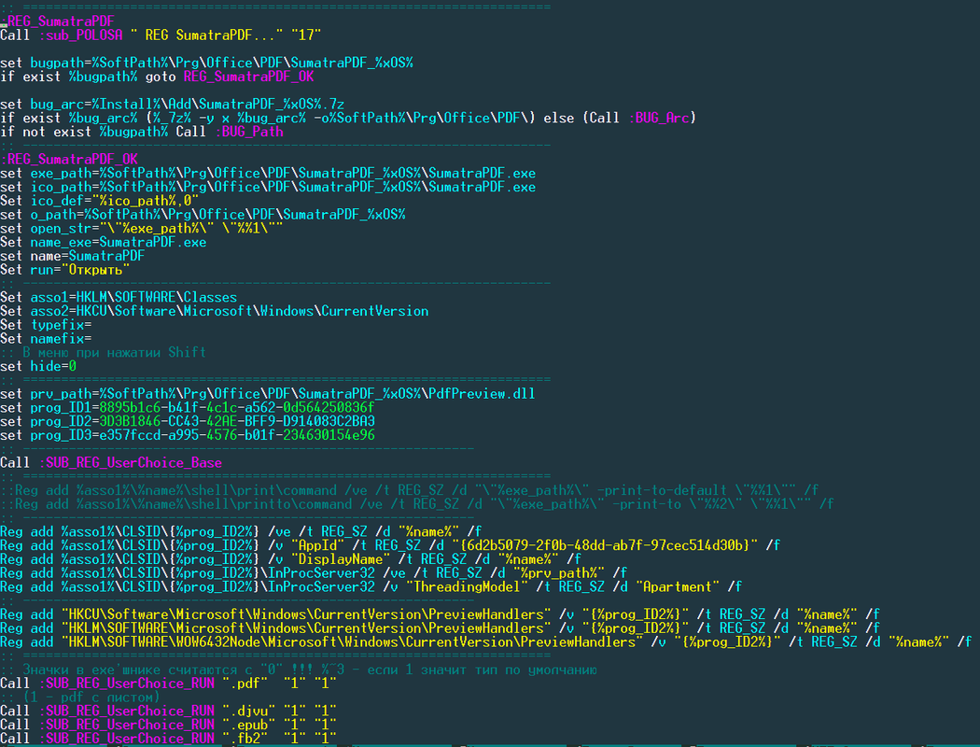The width and height of the screenshot is (980, 747).
Task: Click the comment starting "Значки в exe'шнике"
Action: 299,669
